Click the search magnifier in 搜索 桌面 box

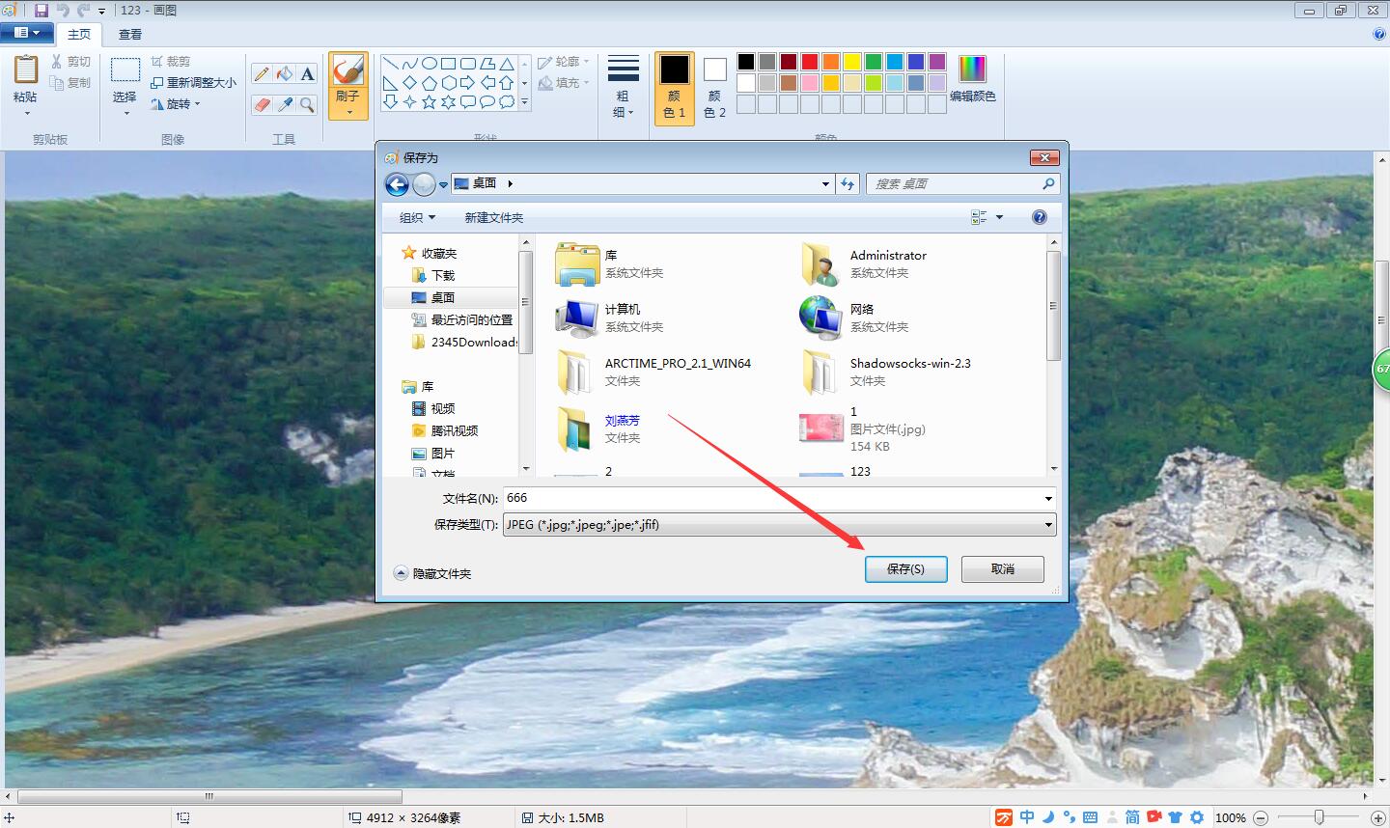pyautogui.click(x=1048, y=183)
